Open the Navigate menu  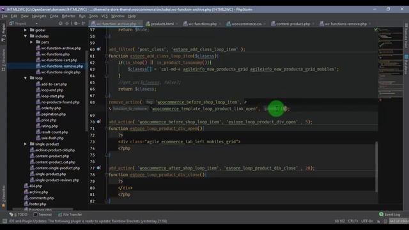[39, 16]
